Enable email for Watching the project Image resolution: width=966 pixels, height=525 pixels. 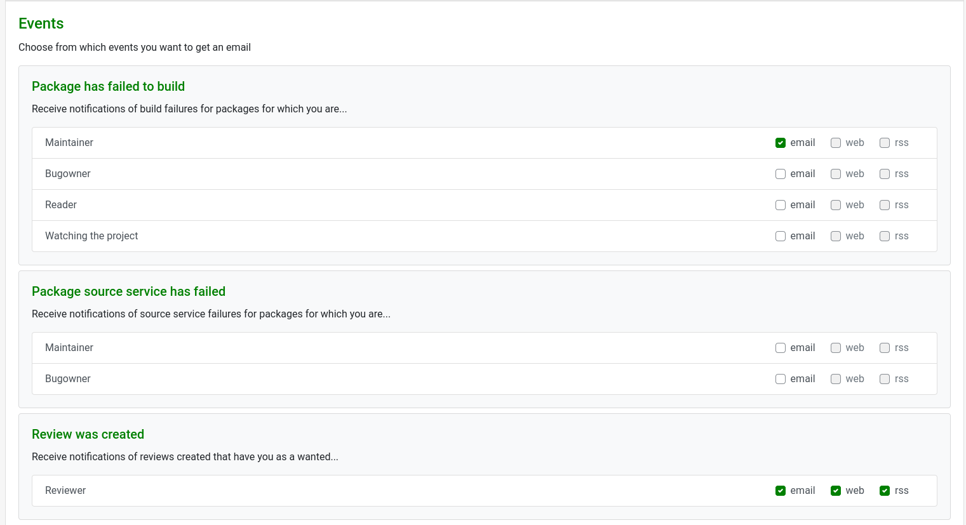[780, 236]
